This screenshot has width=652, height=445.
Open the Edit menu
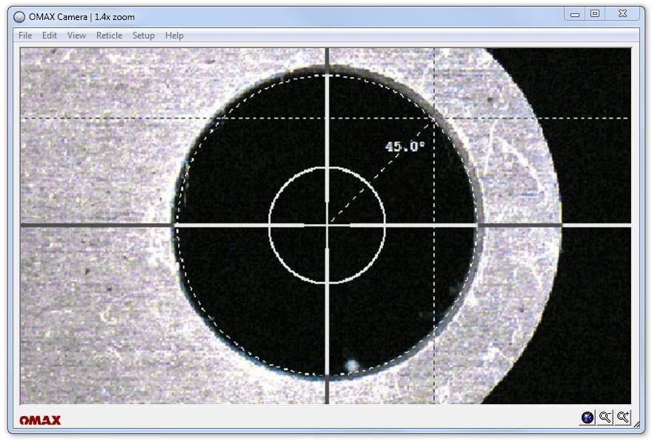(49, 36)
